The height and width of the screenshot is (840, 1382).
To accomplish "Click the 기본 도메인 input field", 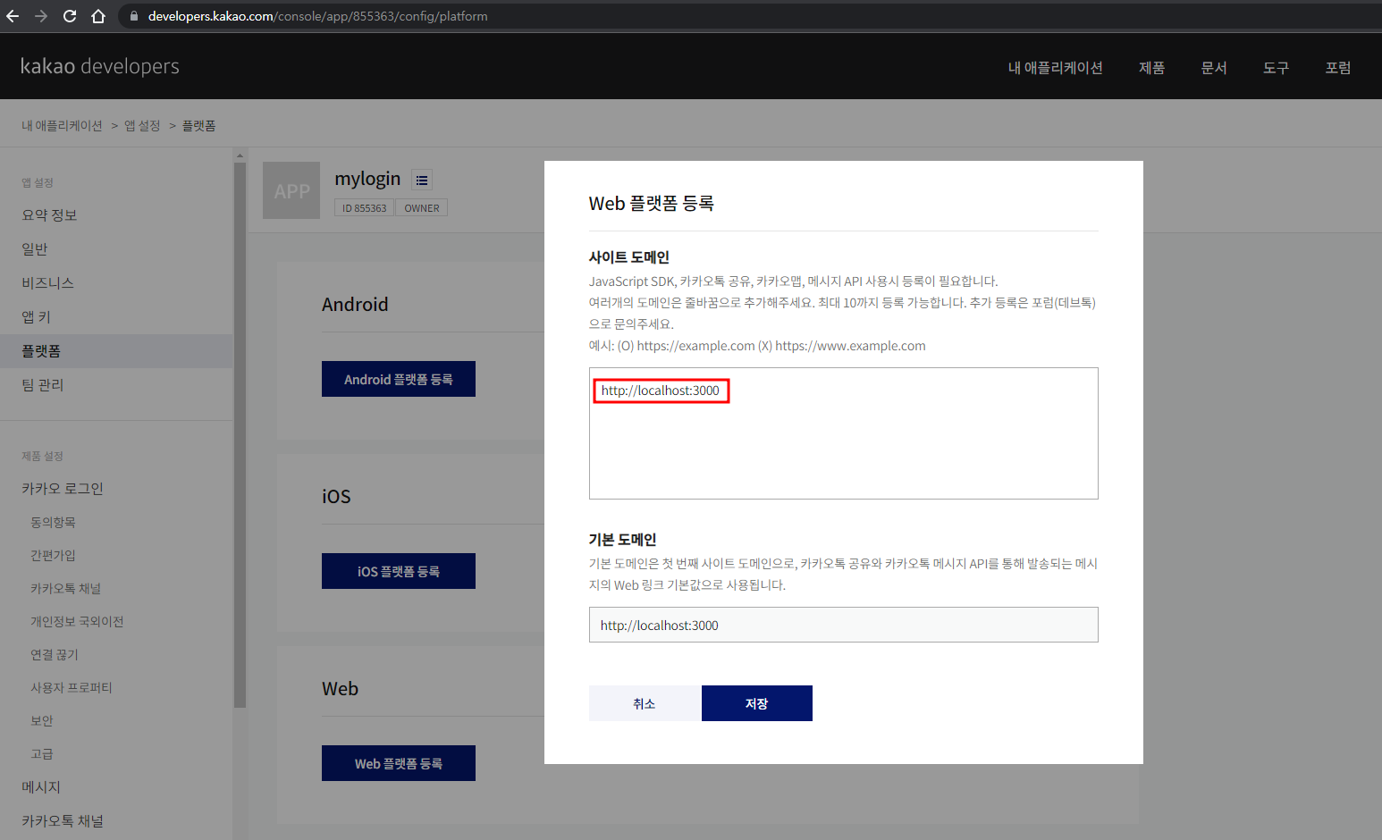I will pyautogui.click(x=844, y=625).
